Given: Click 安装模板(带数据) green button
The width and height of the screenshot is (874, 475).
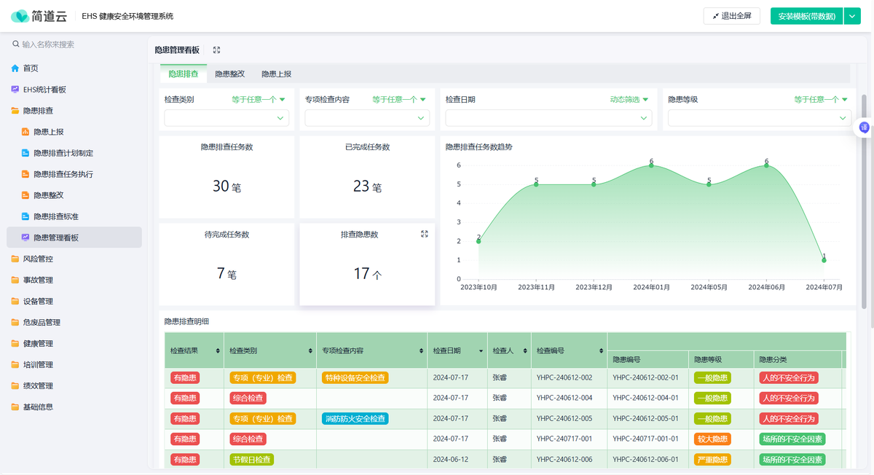Looking at the screenshot, I should click(x=806, y=16).
